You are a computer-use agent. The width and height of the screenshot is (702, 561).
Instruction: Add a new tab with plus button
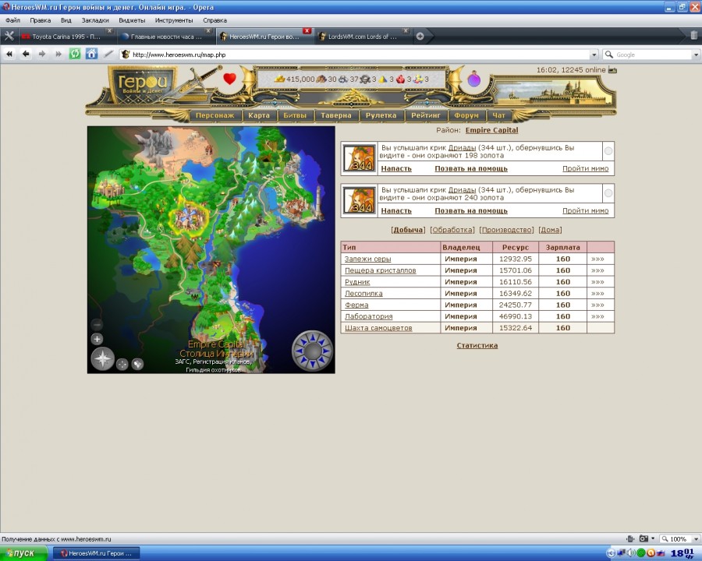(x=420, y=37)
